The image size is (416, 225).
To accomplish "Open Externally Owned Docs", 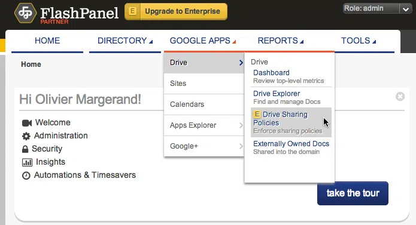I will tap(291, 147).
